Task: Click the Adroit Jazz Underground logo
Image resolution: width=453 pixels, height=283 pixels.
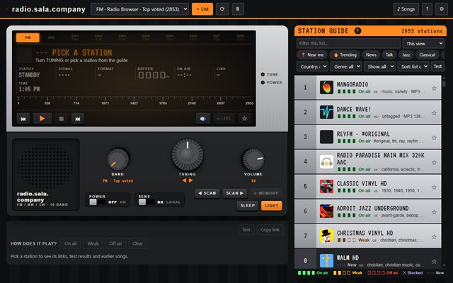Action: (x=326, y=211)
